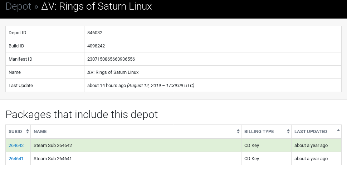Open package link 264641
The image size is (347, 173).
pos(16,159)
